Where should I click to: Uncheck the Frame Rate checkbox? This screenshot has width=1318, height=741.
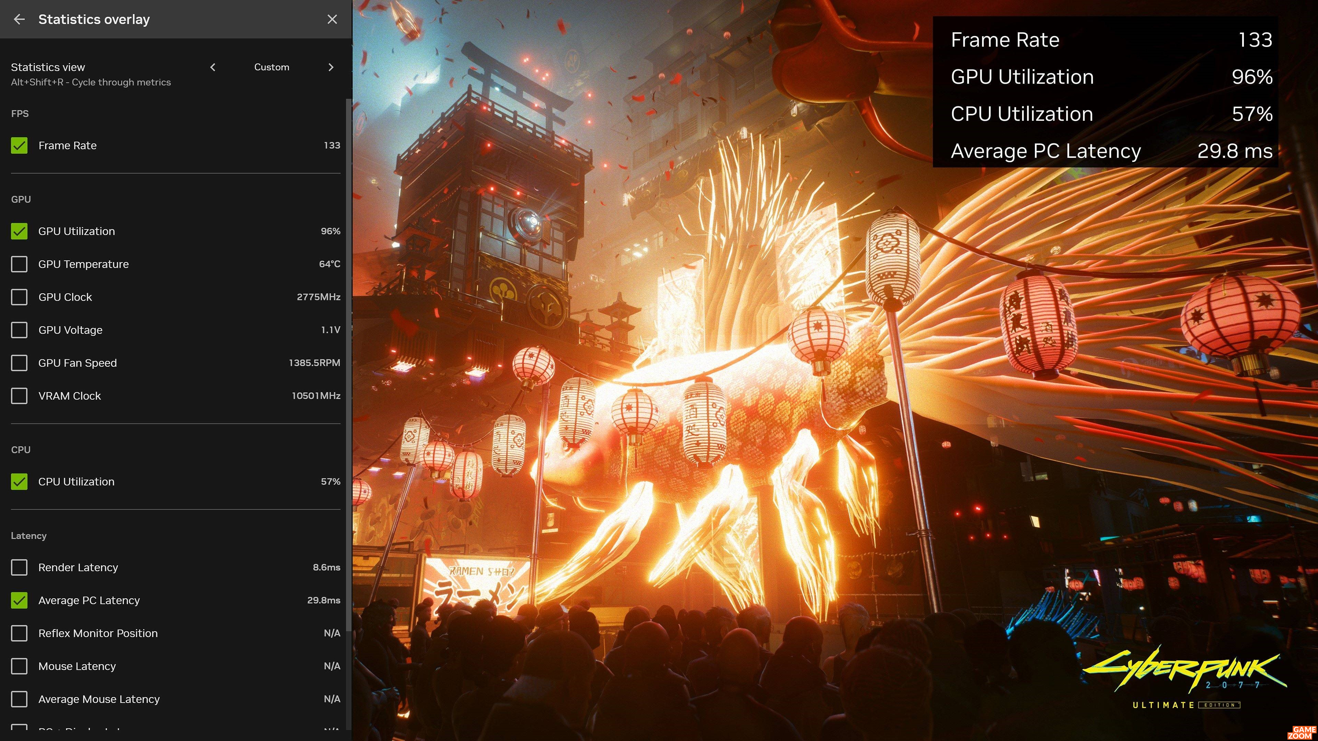coord(20,146)
